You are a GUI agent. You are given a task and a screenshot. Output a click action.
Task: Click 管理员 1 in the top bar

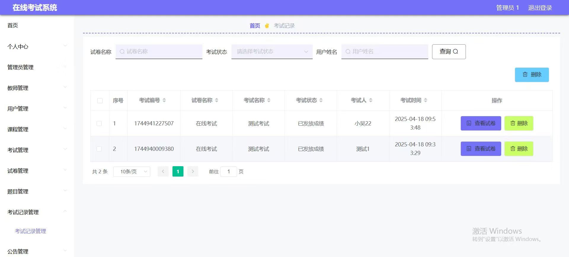[x=507, y=8]
